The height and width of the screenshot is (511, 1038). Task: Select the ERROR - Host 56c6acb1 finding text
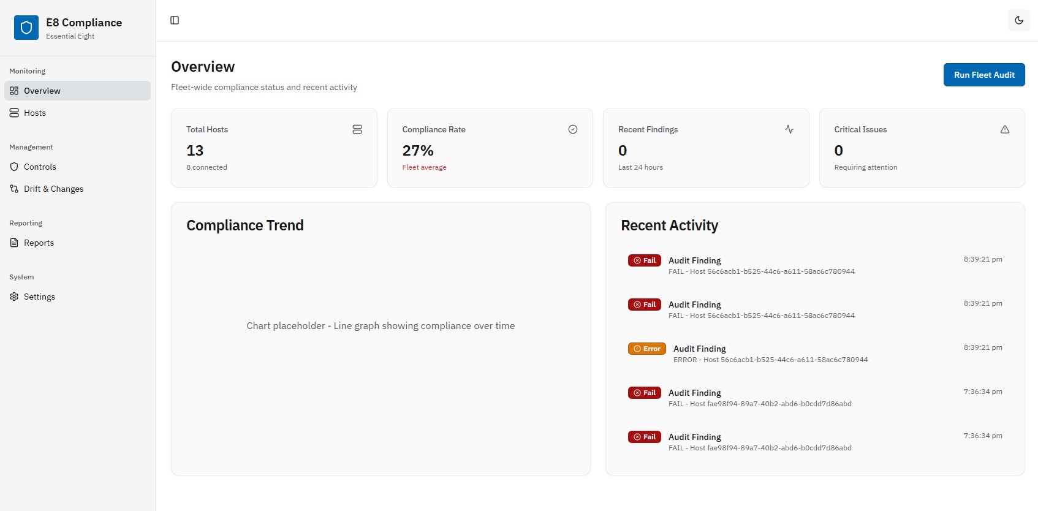tap(770, 360)
